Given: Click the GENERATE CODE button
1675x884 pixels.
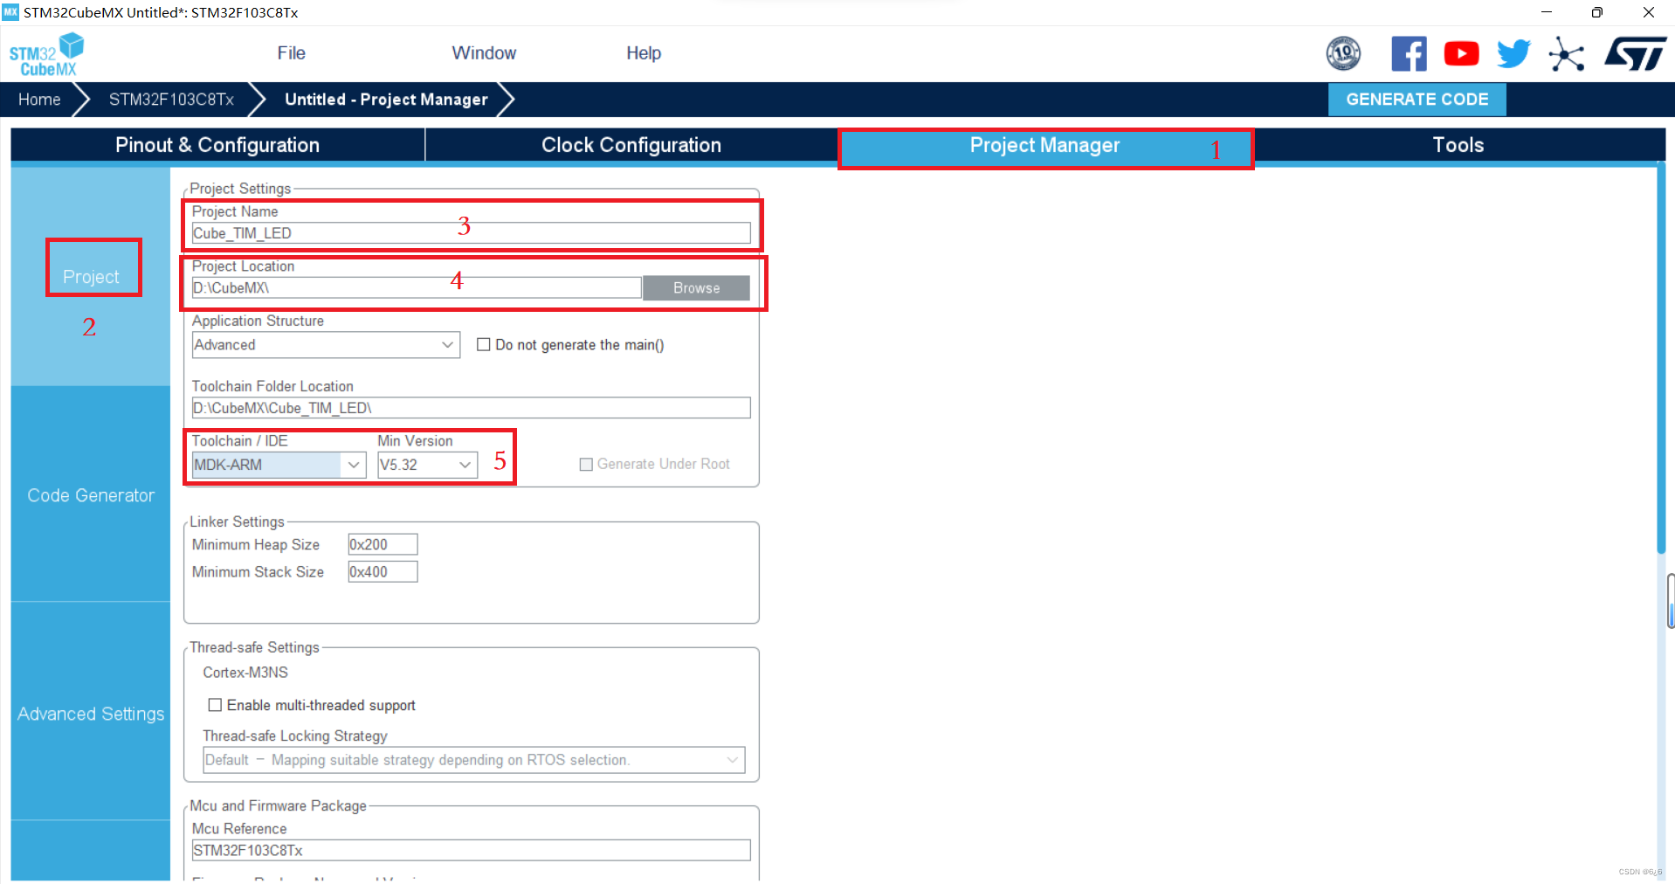Looking at the screenshot, I should tap(1417, 99).
